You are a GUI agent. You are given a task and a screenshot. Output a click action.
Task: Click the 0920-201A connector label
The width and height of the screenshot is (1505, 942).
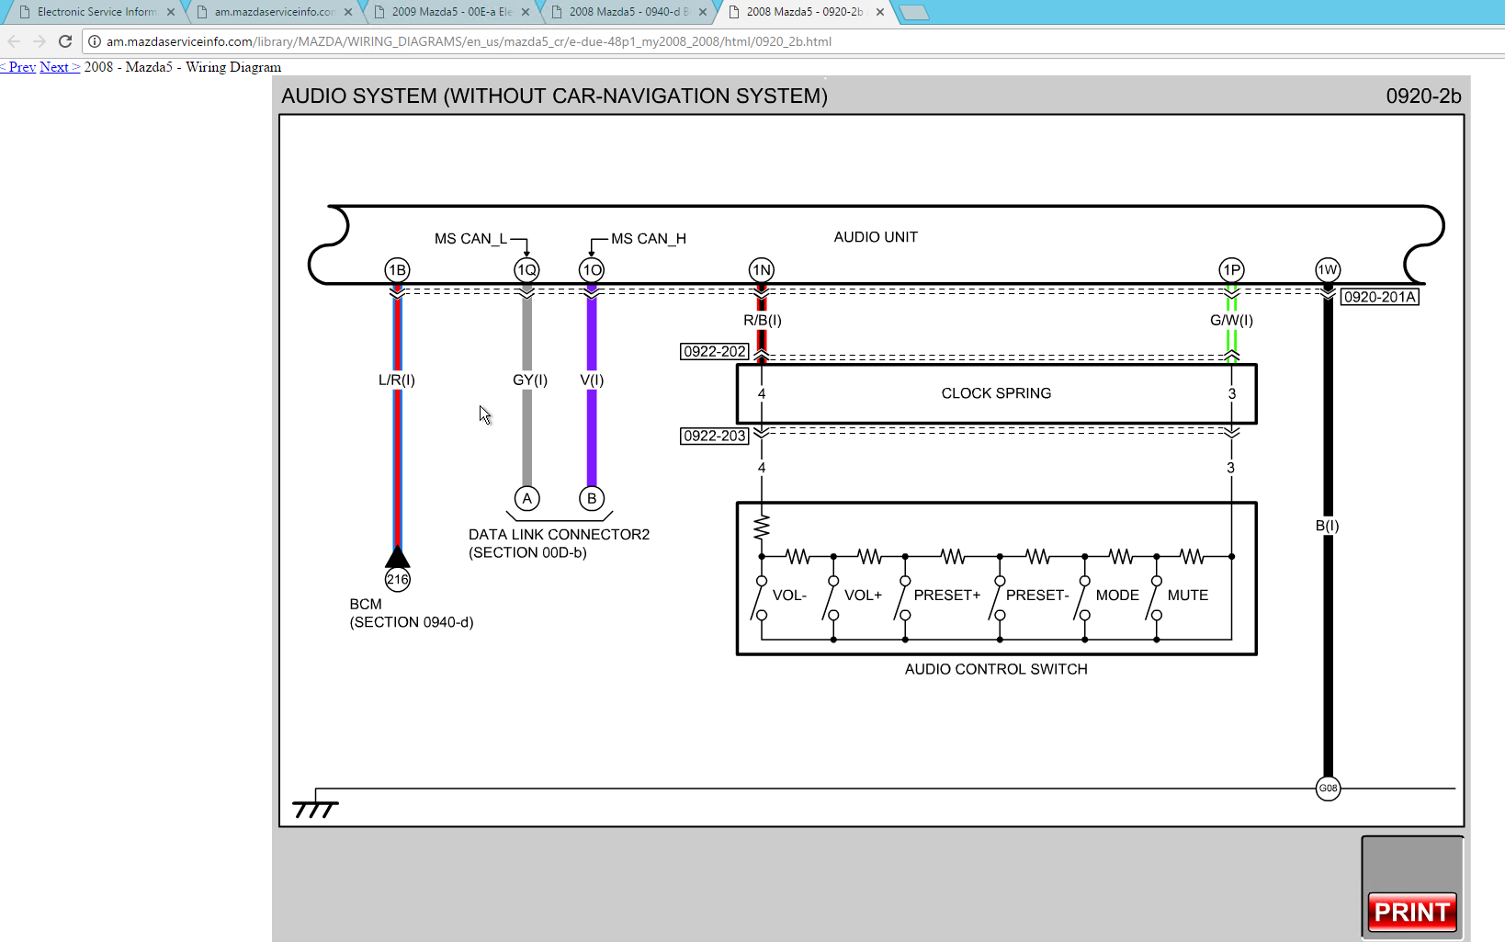click(x=1379, y=297)
